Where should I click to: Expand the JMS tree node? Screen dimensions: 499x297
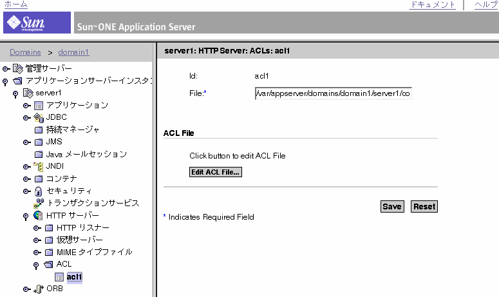pyautogui.click(x=27, y=142)
